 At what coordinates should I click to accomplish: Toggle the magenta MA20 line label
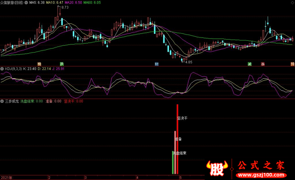click(73, 3)
